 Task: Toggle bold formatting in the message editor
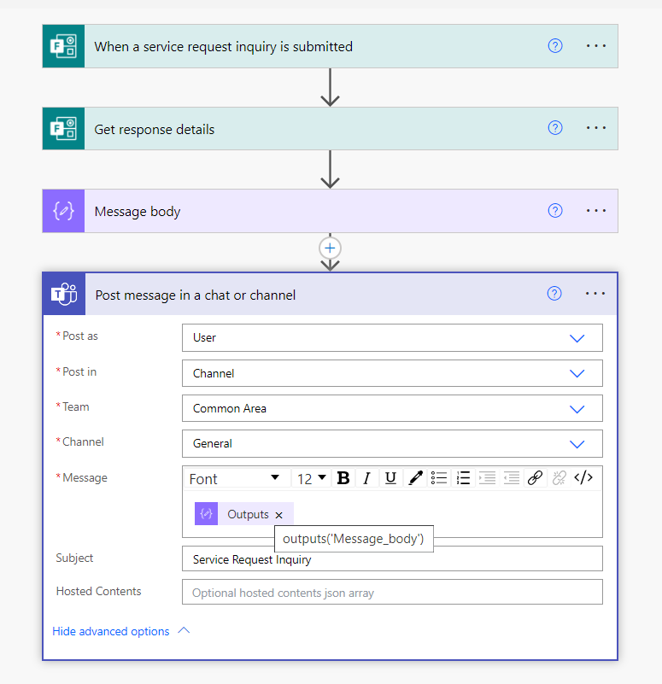click(x=343, y=478)
